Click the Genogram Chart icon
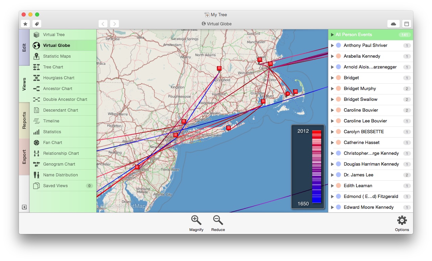 (x=36, y=164)
